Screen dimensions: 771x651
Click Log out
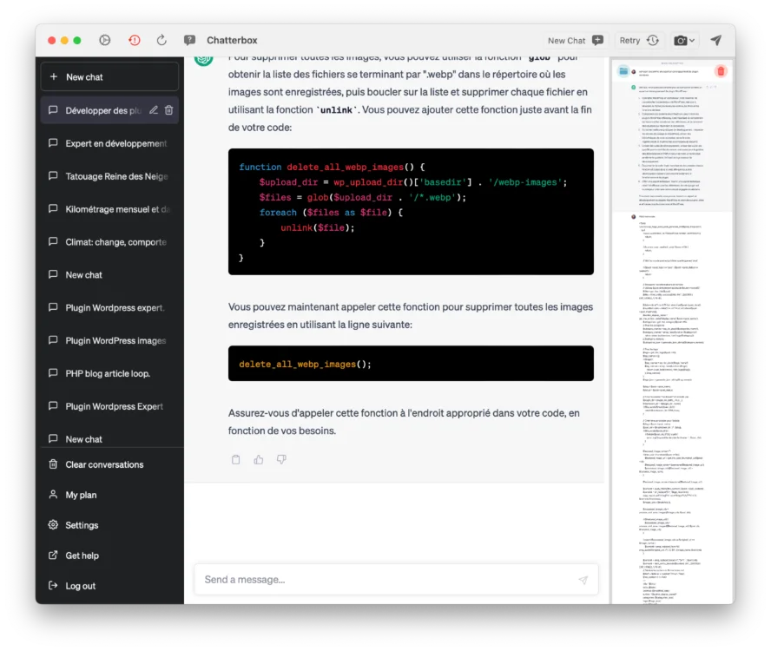(109, 586)
